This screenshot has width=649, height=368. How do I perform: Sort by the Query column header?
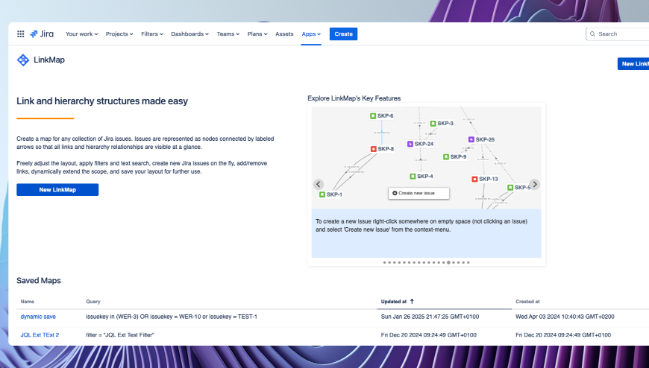point(93,302)
